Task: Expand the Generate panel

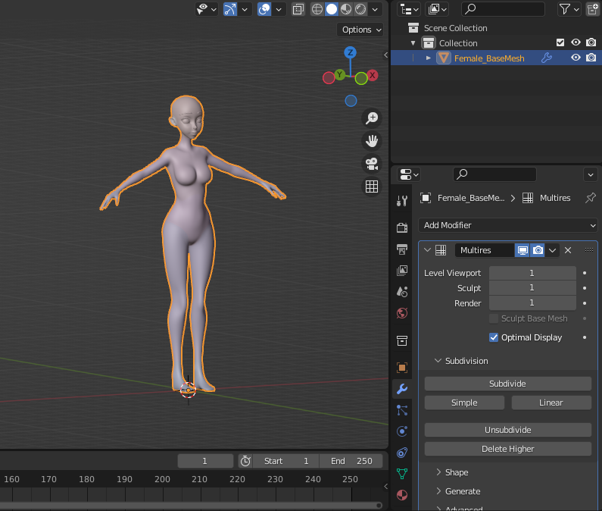Action: pyautogui.click(x=462, y=491)
